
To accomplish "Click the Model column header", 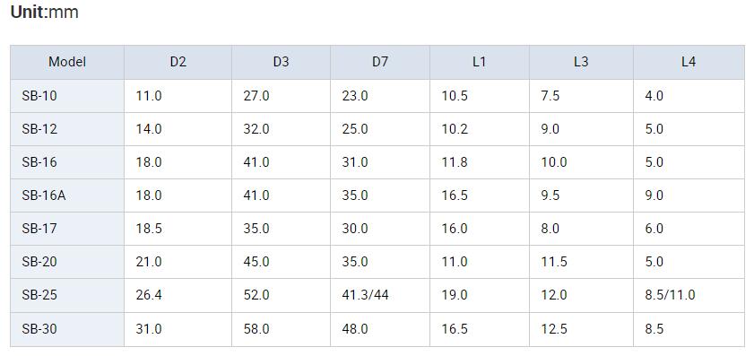I will click(67, 62).
